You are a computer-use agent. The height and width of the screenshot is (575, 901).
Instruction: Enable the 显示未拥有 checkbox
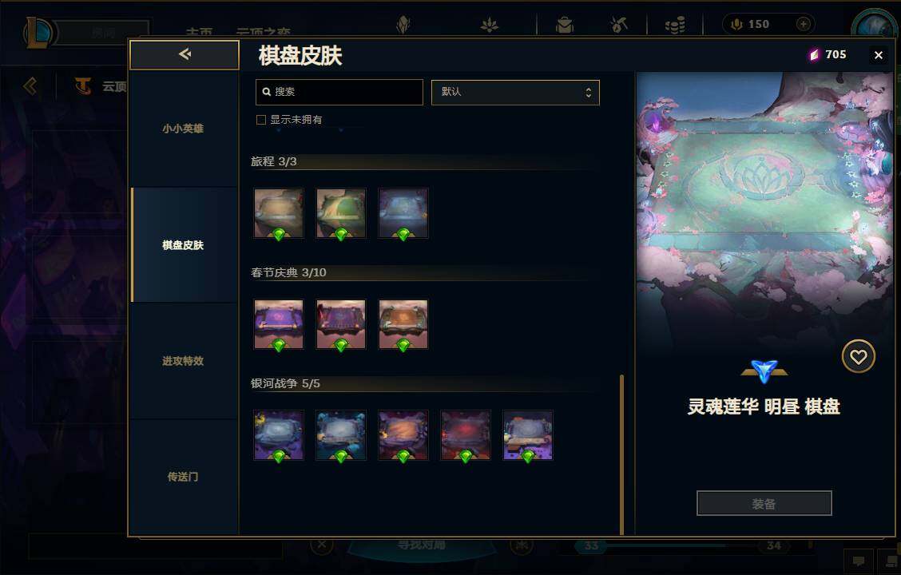[x=261, y=120]
